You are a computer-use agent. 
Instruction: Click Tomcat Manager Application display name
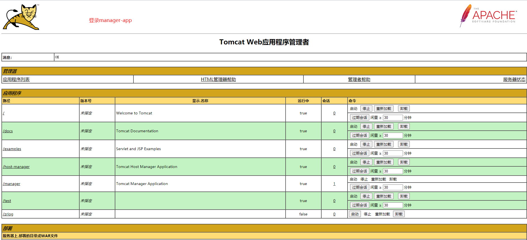pos(142,184)
